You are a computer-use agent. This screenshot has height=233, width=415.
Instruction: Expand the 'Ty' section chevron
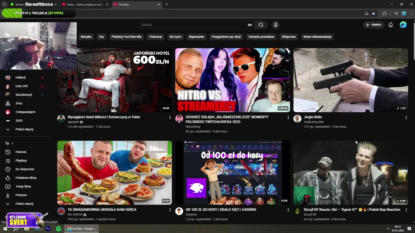[x=12, y=143]
